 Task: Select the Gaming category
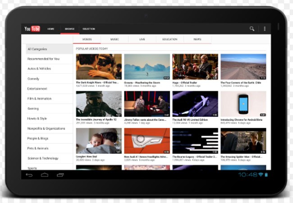click(x=49, y=108)
